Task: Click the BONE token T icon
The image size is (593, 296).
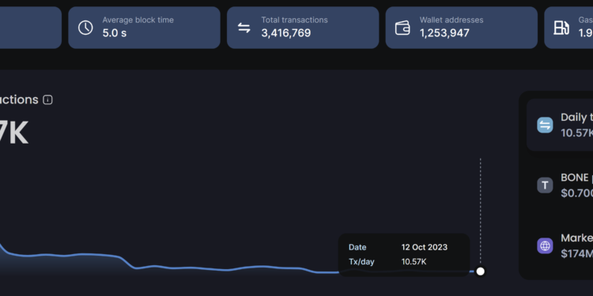Action: pyautogui.click(x=545, y=185)
